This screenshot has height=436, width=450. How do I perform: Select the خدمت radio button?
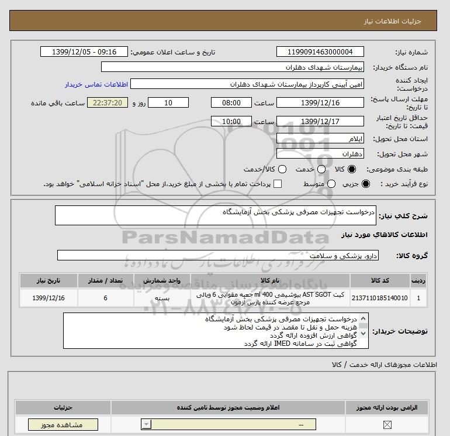(x=321, y=169)
